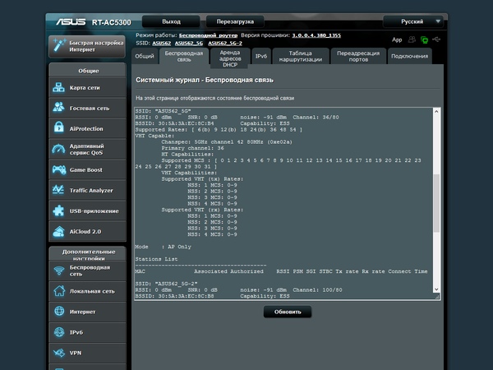
Task: Open the Network Map (Карта сети) icon
Action: click(59, 87)
